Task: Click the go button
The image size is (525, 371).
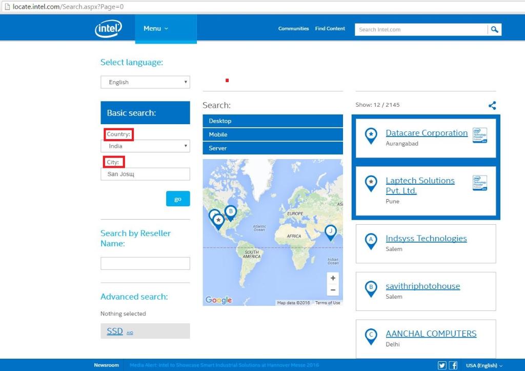Action: point(178,199)
